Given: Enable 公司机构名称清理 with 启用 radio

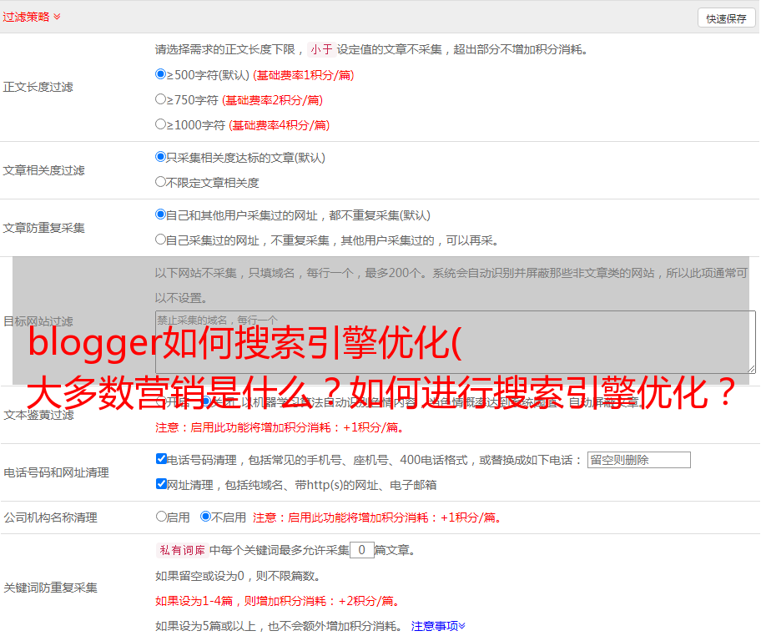Looking at the screenshot, I should (161, 517).
